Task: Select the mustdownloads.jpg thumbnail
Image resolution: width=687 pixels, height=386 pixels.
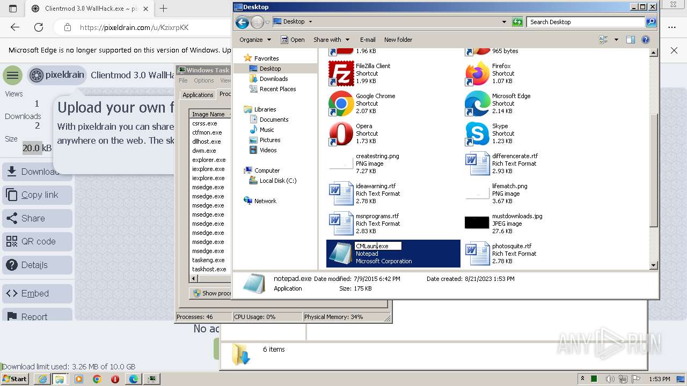Action: pyautogui.click(x=477, y=222)
